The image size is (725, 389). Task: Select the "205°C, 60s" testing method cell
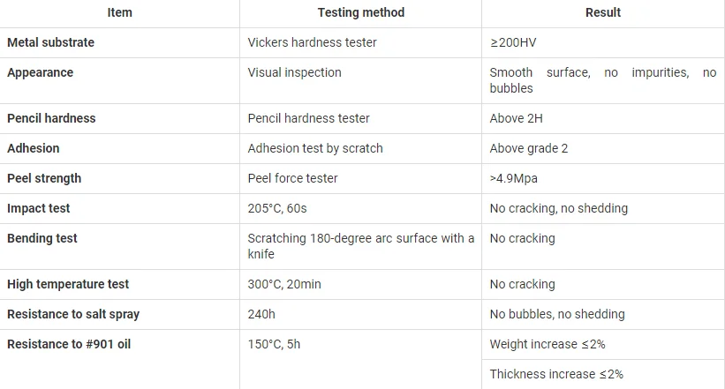(277, 208)
